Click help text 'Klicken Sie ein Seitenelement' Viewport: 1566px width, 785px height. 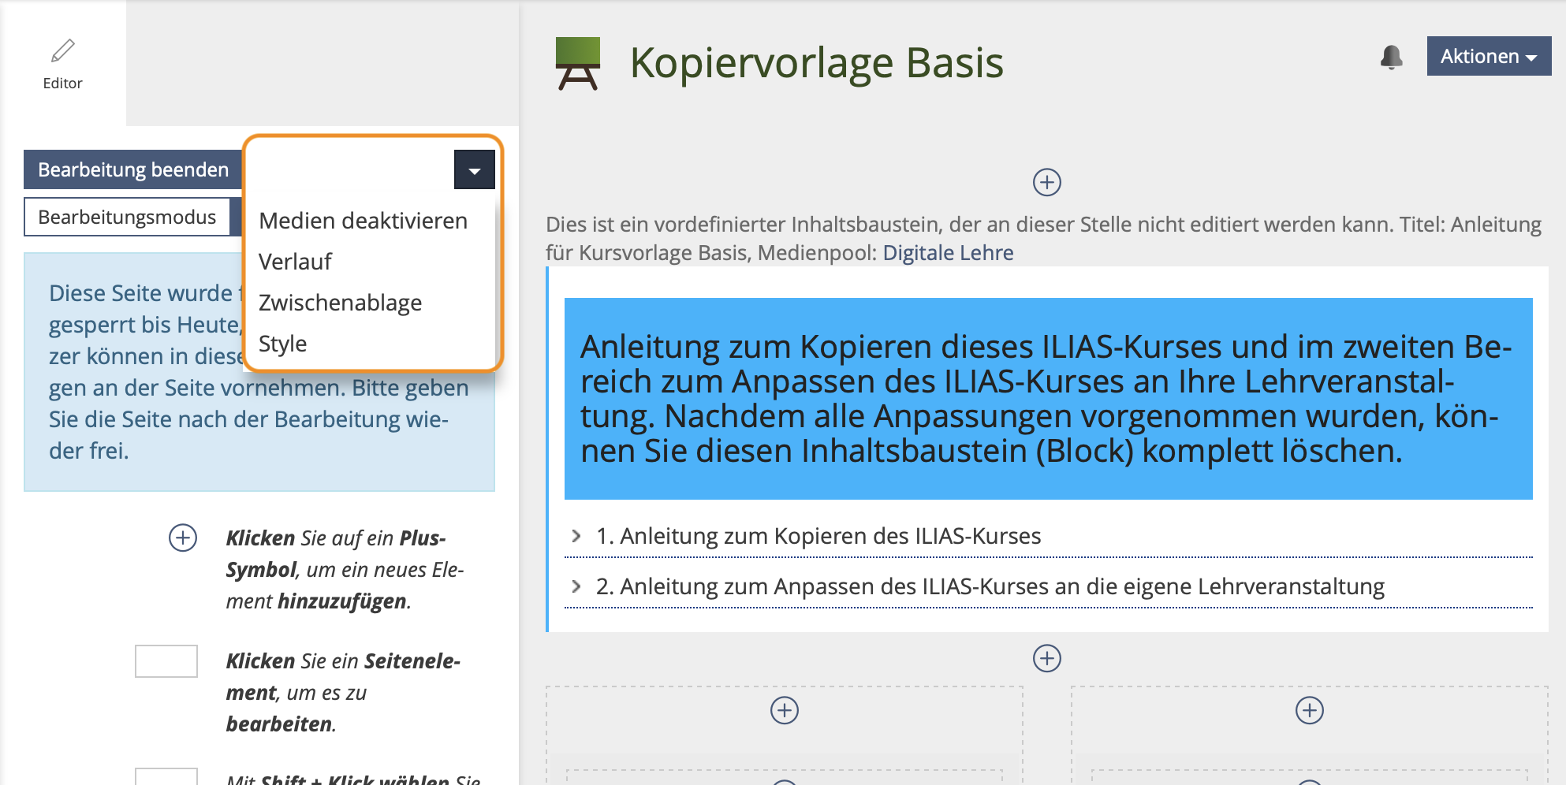(x=343, y=676)
